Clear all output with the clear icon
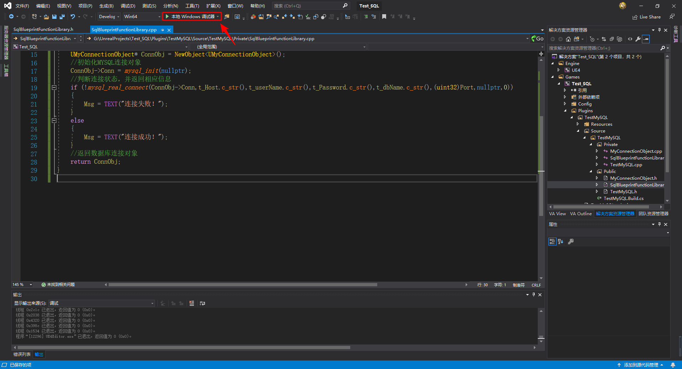The image size is (682, 369). (192, 303)
